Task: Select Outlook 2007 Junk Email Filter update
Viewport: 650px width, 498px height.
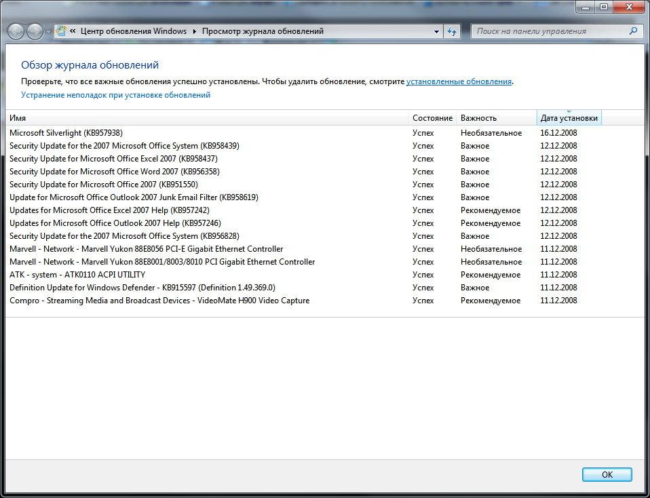Action: pyautogui.click(x=325, y=197)
